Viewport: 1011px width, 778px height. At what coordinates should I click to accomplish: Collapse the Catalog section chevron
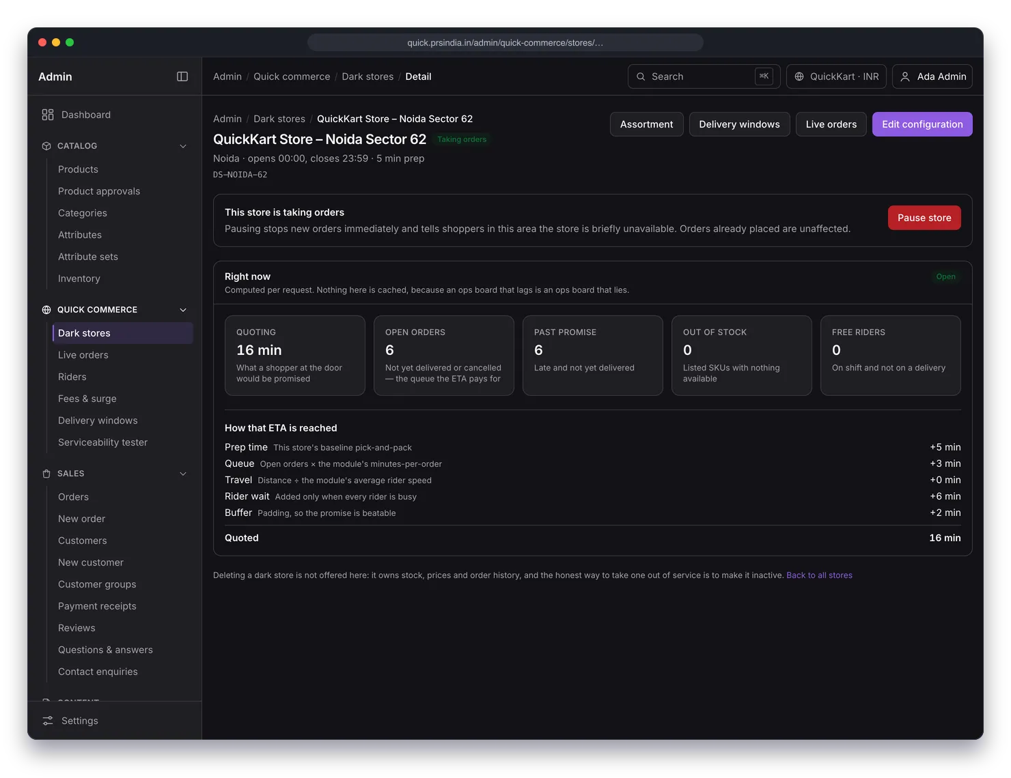183,146
